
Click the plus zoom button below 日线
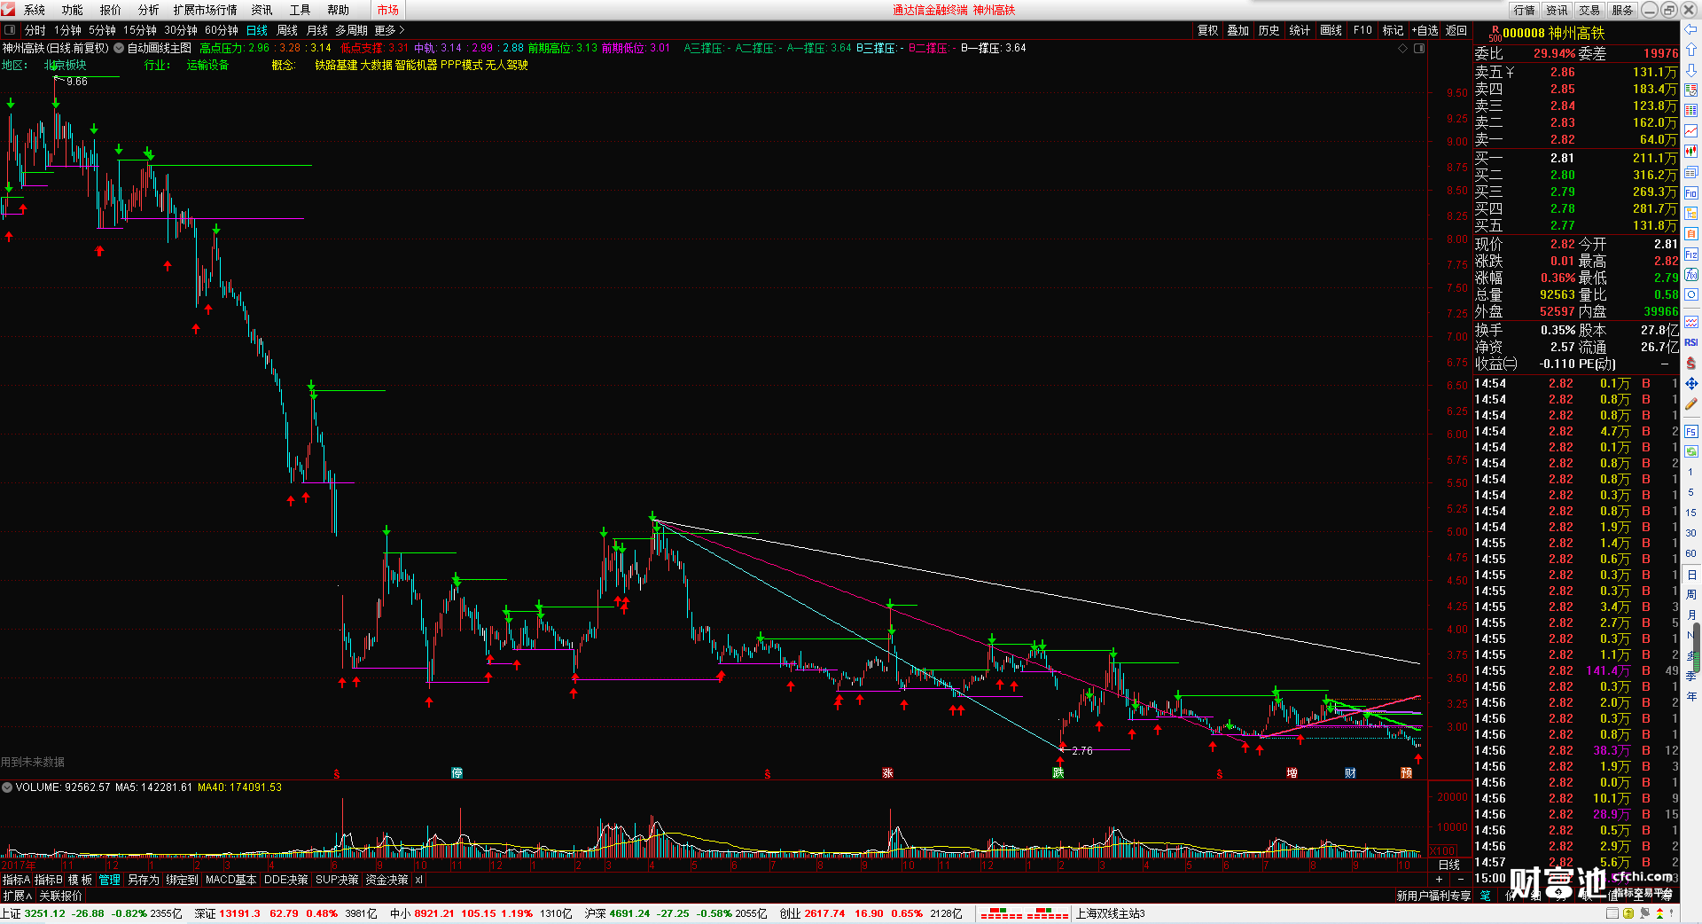[1439, 879]
